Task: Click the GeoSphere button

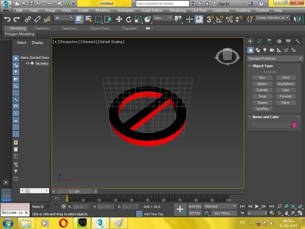Action: 286,84
